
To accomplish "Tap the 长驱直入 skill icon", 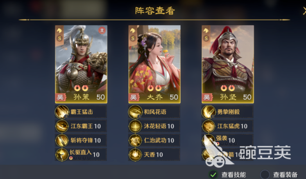I will [x=62, y=154].
